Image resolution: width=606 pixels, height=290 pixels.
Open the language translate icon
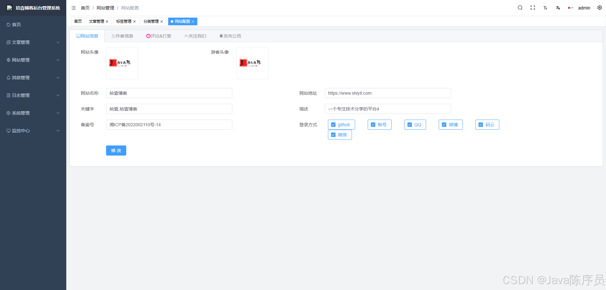[x=558, y=8]
